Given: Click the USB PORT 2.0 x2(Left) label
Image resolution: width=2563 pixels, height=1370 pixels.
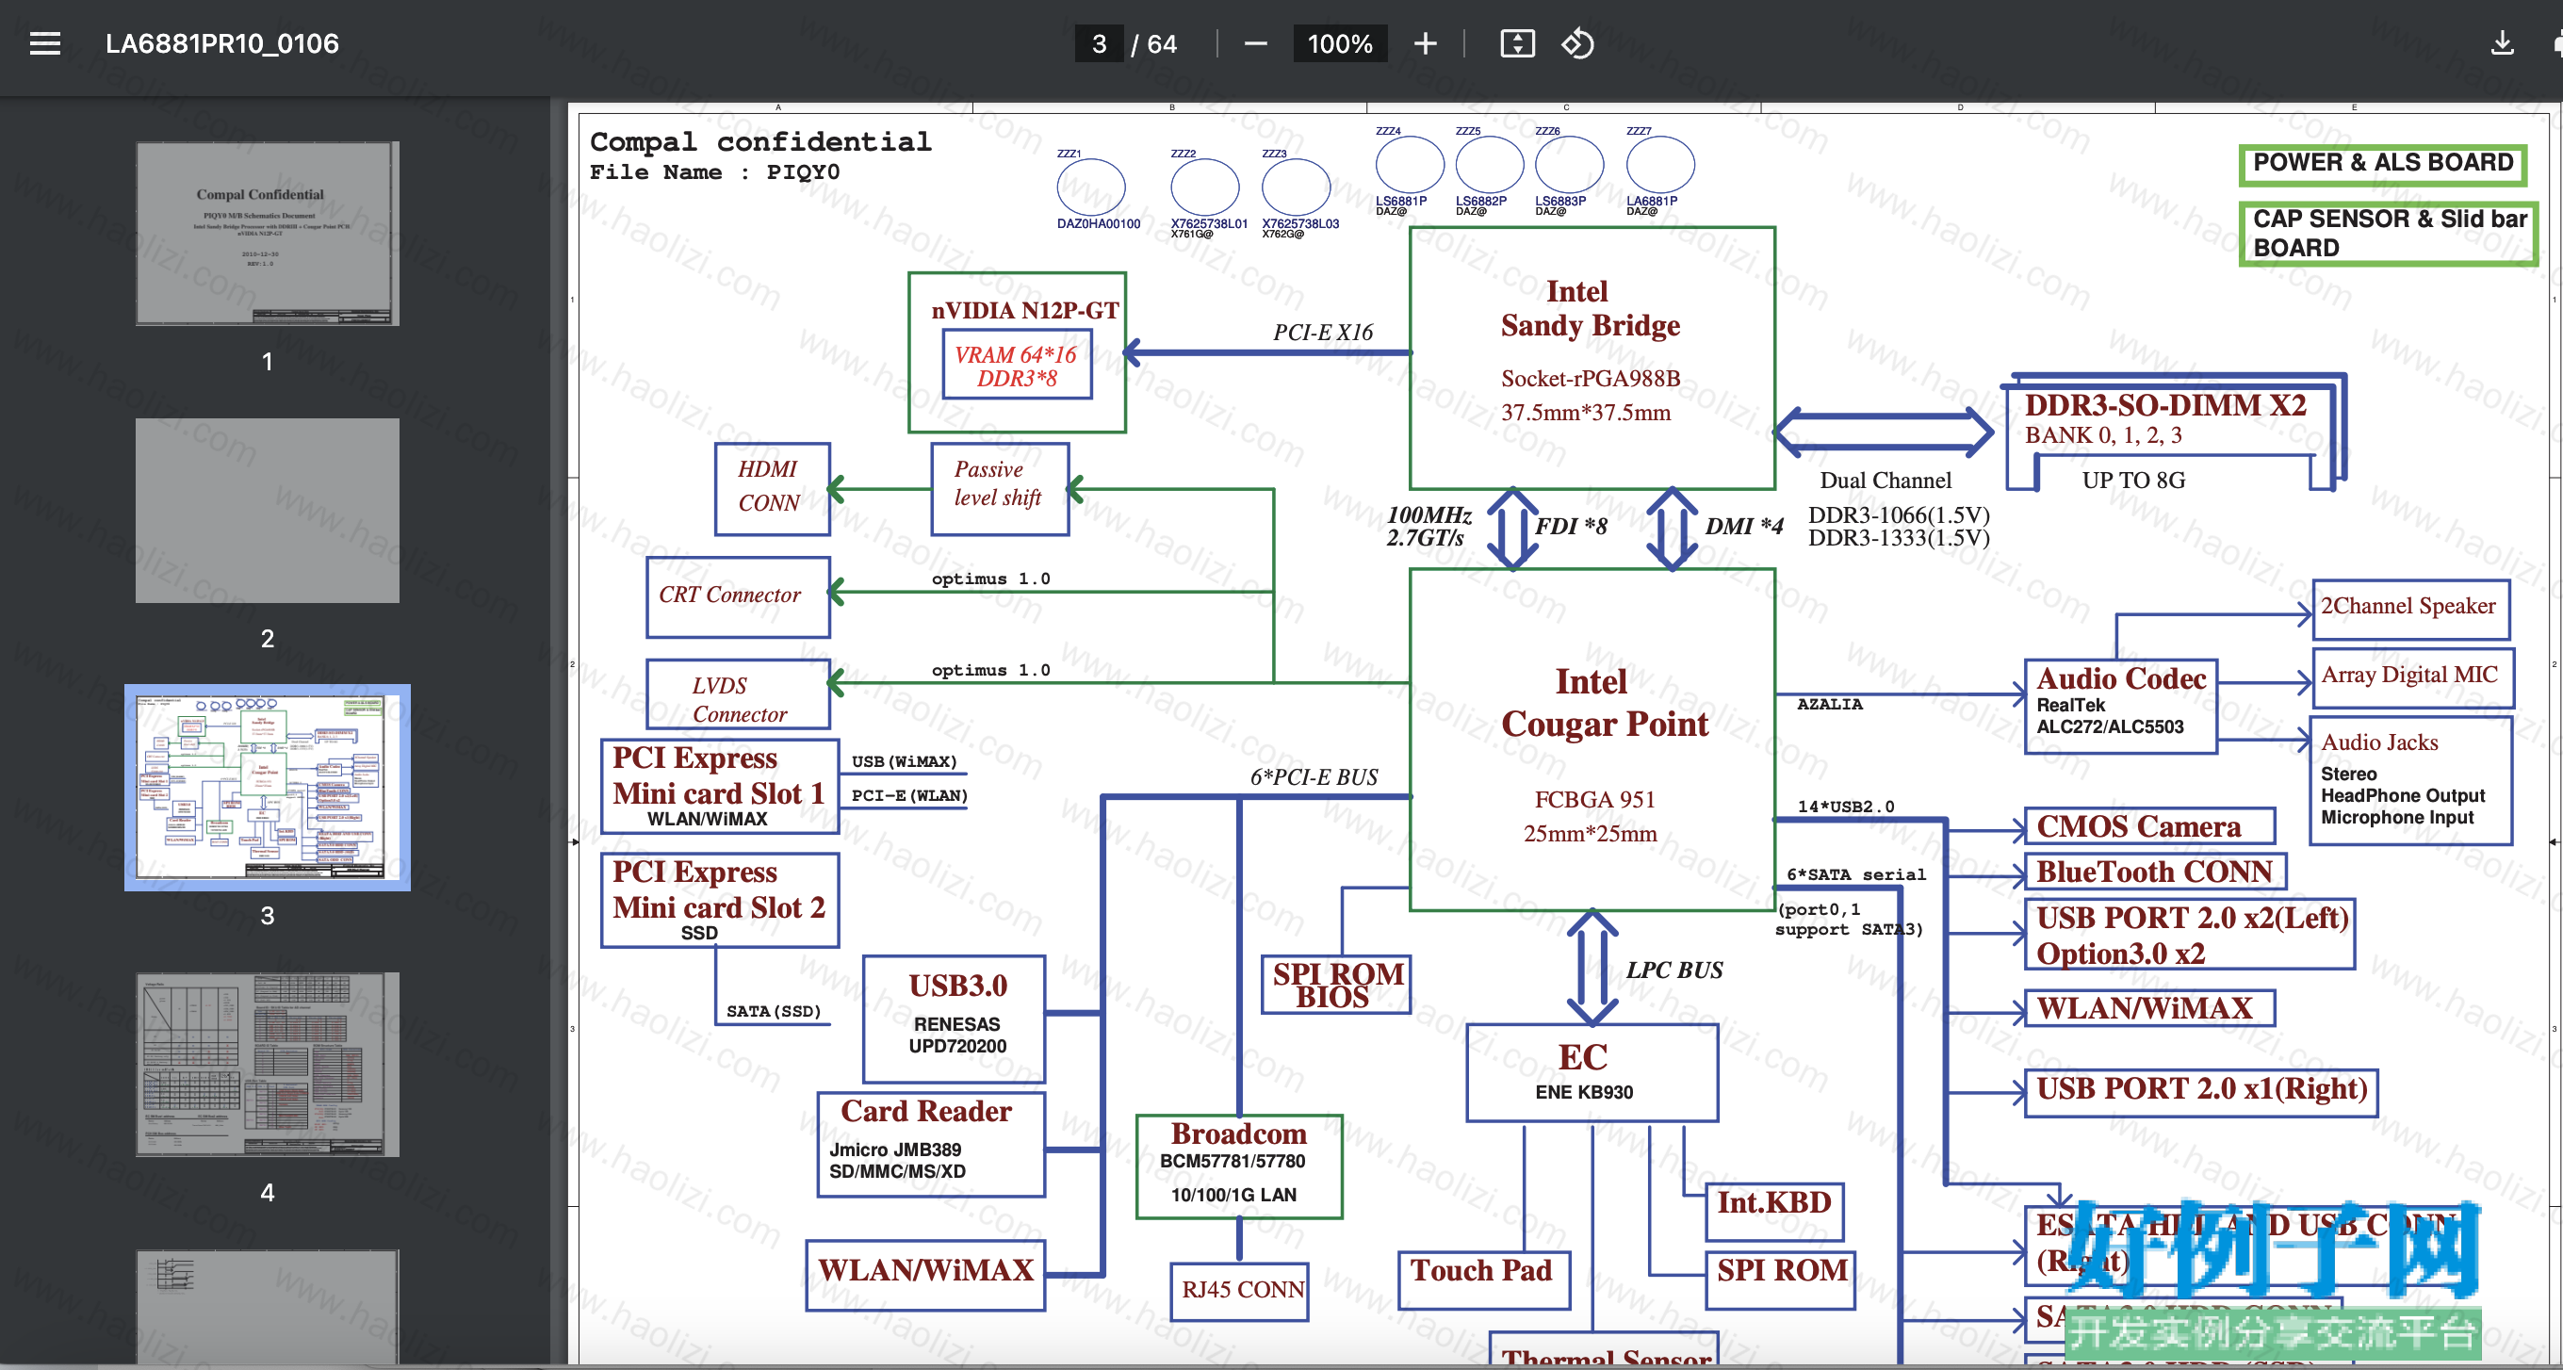Looking at the screenshot, I should coord(2192,918).
